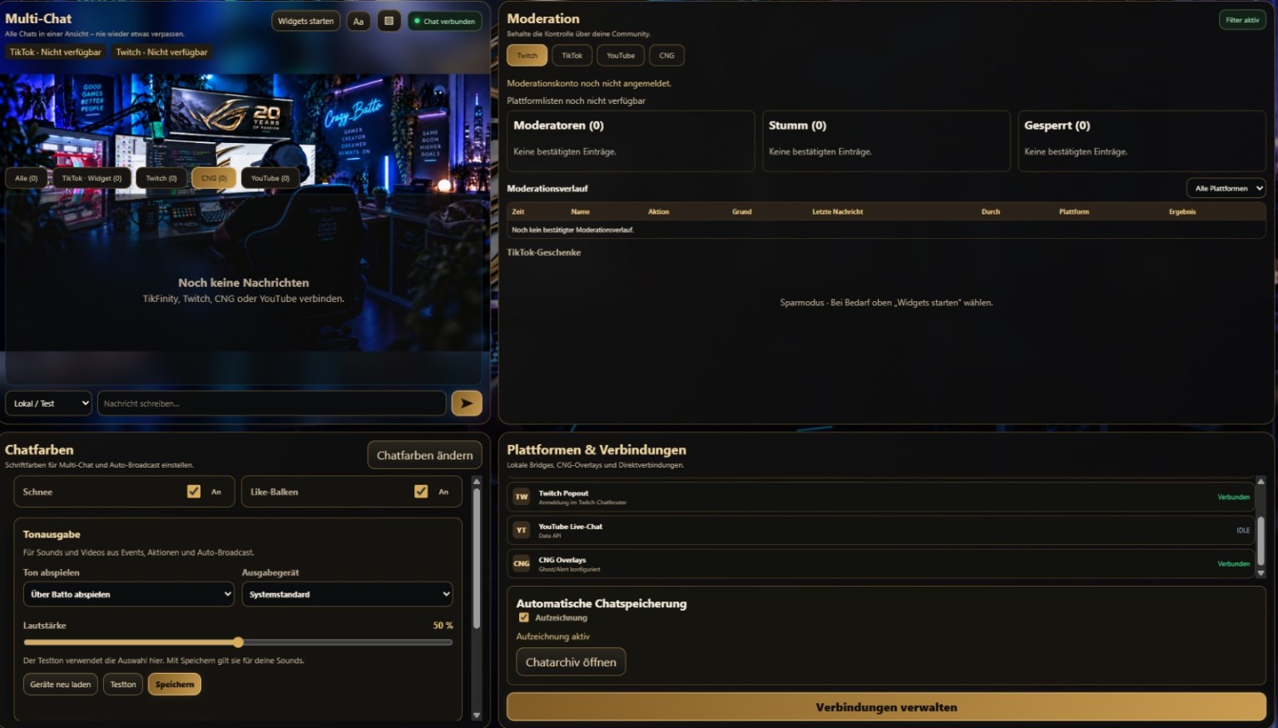1278x728 pixels.
Task: Open the chat archive with Chatarchiv öffnen
Action: click(571, 662)
